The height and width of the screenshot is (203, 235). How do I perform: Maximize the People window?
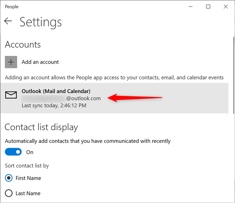coord(208,7)
